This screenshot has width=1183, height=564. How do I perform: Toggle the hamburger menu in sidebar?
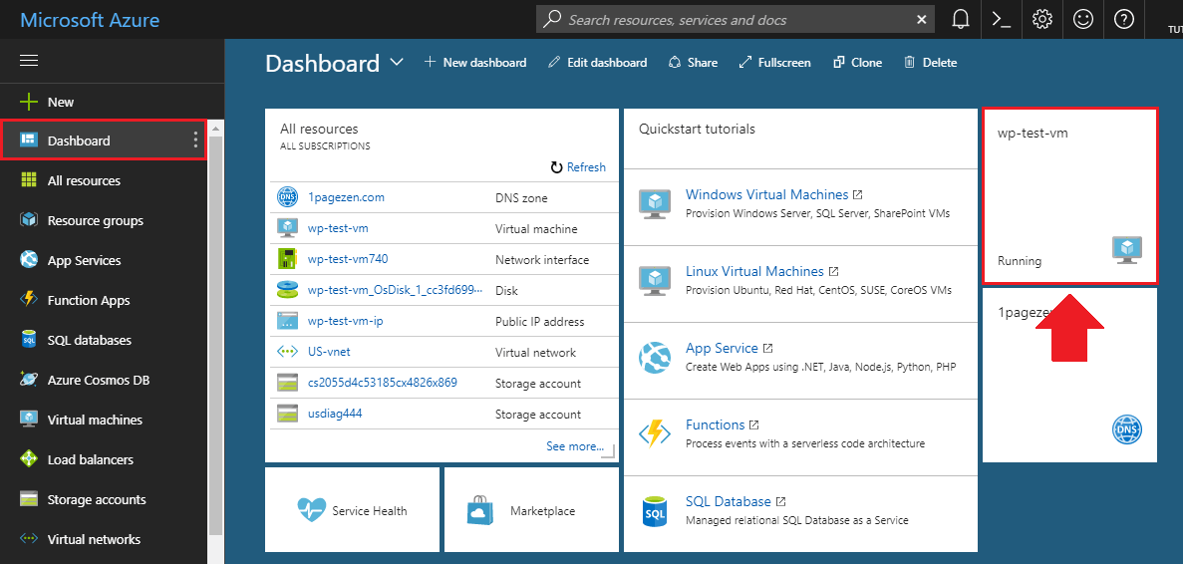[29, 61]
